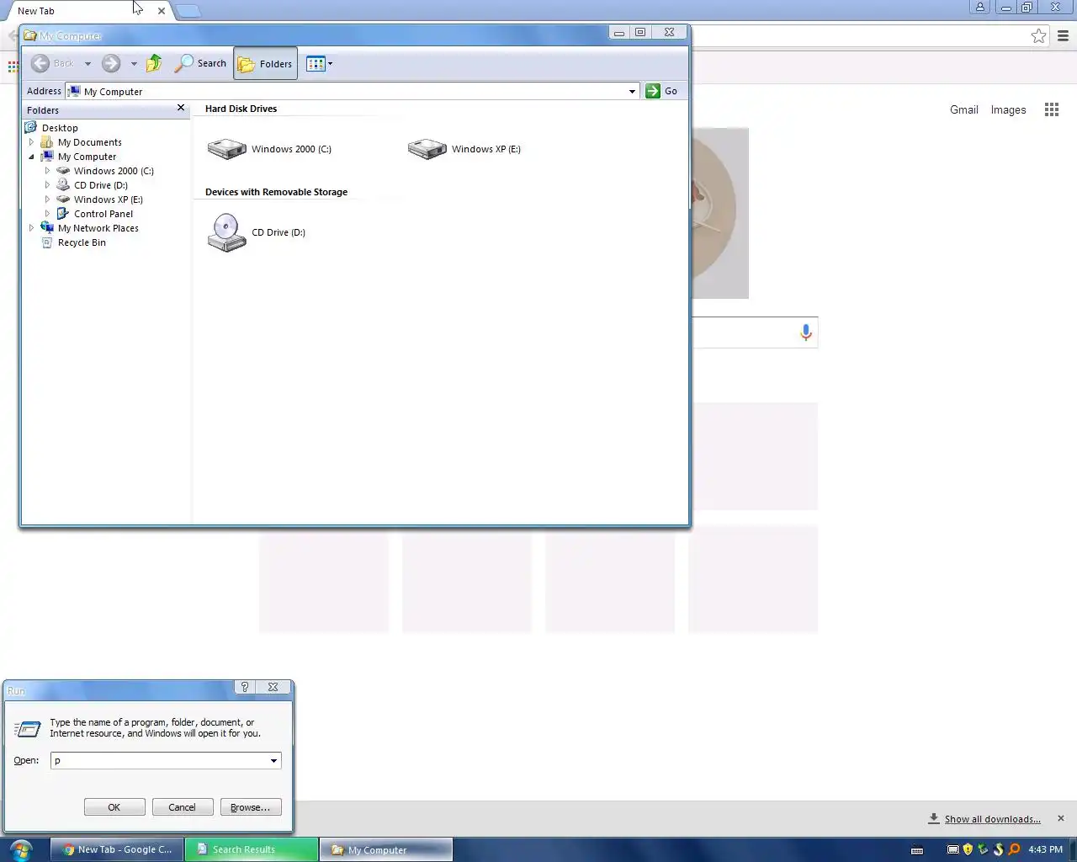Viewport: 1077px width, 862px height.
Task: Select My Computer in folder tree
Action: pos(87,157)
